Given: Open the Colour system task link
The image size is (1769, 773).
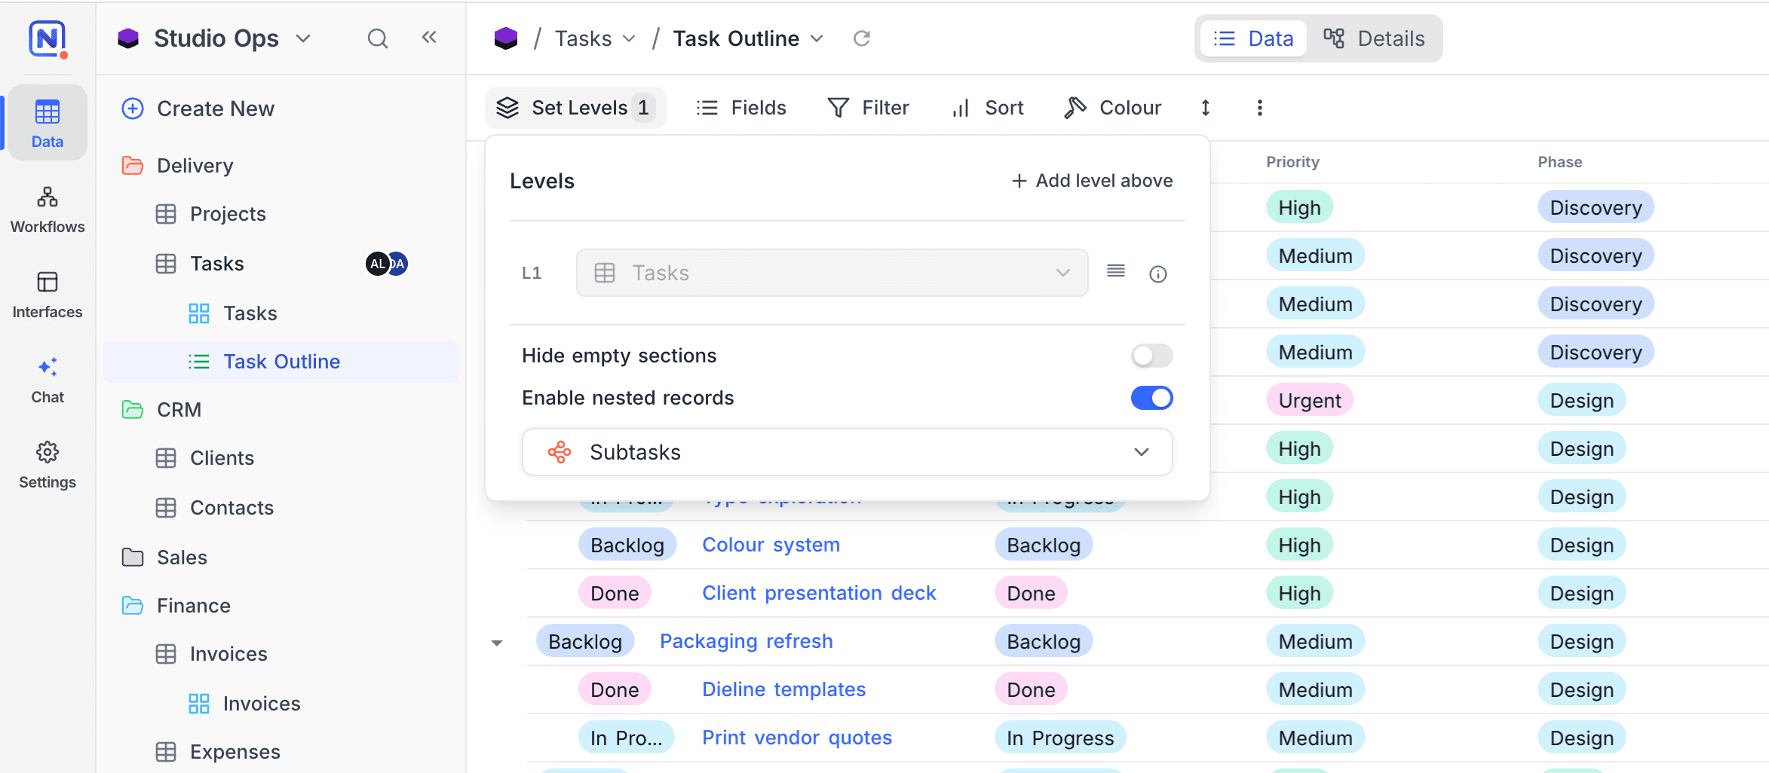Looking at the screenshot, I should pyautogui.click(x=771, y=545).
